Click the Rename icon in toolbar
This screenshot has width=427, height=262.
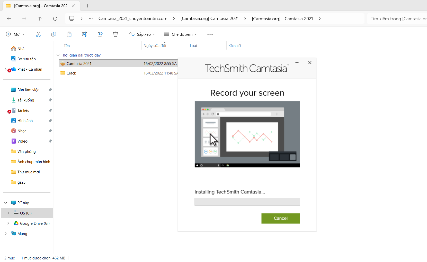click(85, 34)
